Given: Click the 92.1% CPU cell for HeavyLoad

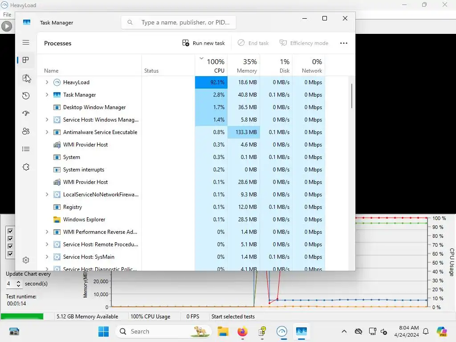Looking at the screenshot, I should pyautogui.click(x=211, y=82).
